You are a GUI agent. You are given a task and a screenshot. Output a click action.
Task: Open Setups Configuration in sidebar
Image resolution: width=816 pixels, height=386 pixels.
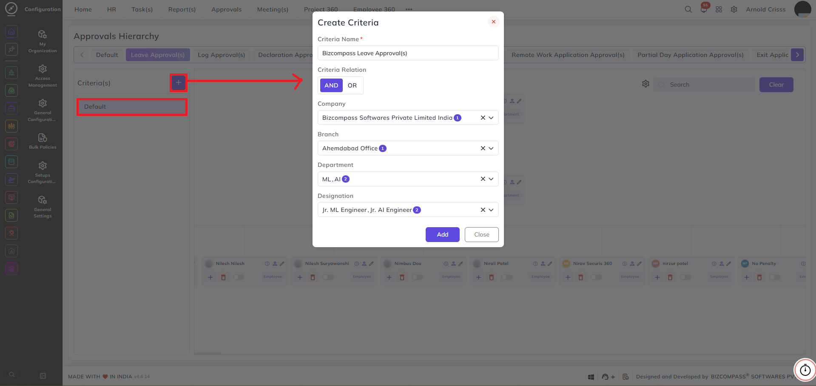click(43, 172)
